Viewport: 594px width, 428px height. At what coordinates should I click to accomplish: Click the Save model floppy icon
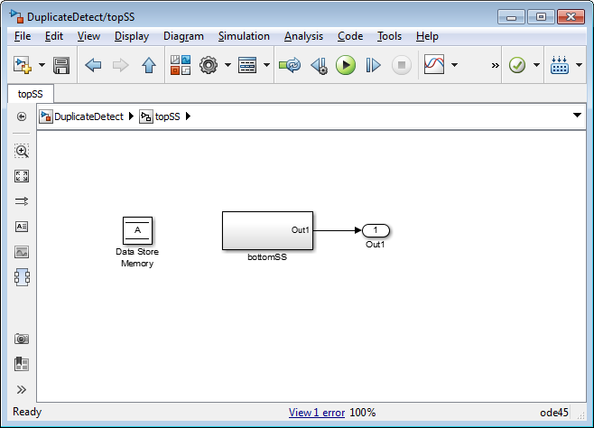click(x=61, y=65)
